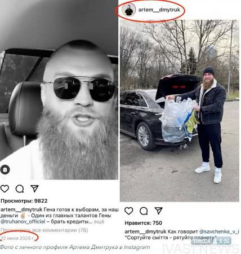Click artem__dmytruk name in right caption

(x=145, y=231)
